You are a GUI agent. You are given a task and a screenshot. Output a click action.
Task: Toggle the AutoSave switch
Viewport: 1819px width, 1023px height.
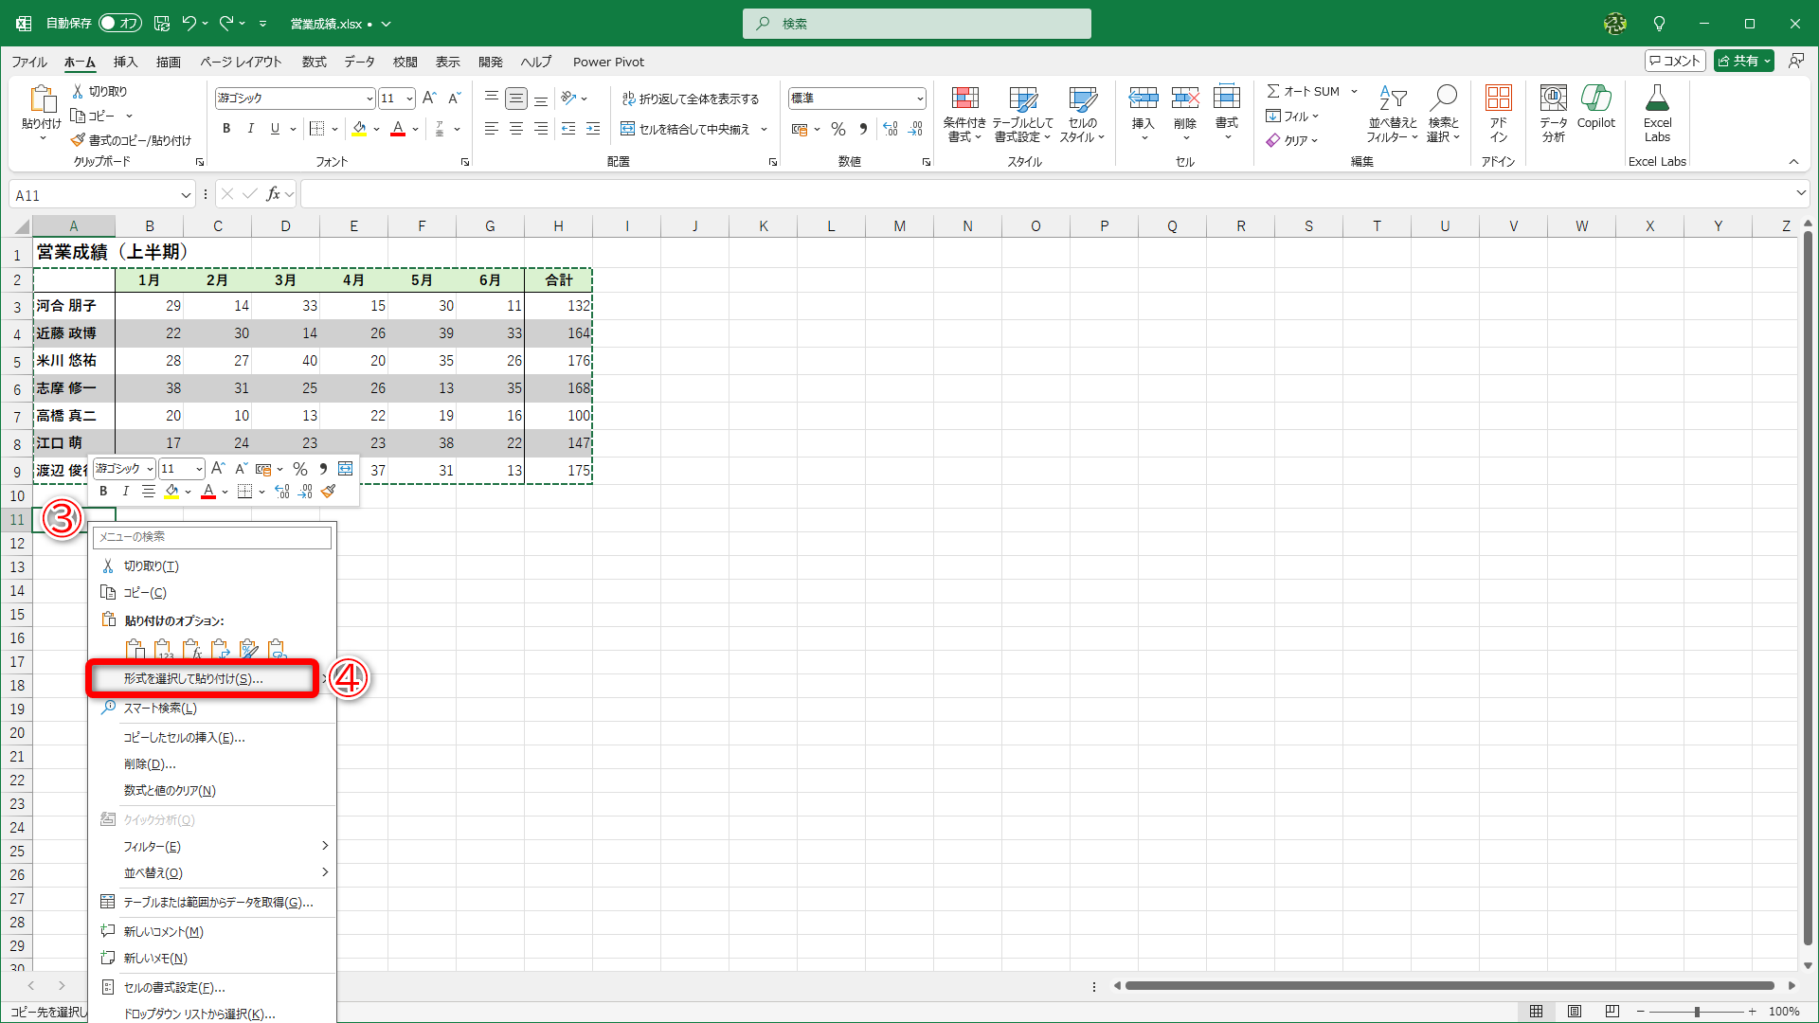click(x=120, y=23)
